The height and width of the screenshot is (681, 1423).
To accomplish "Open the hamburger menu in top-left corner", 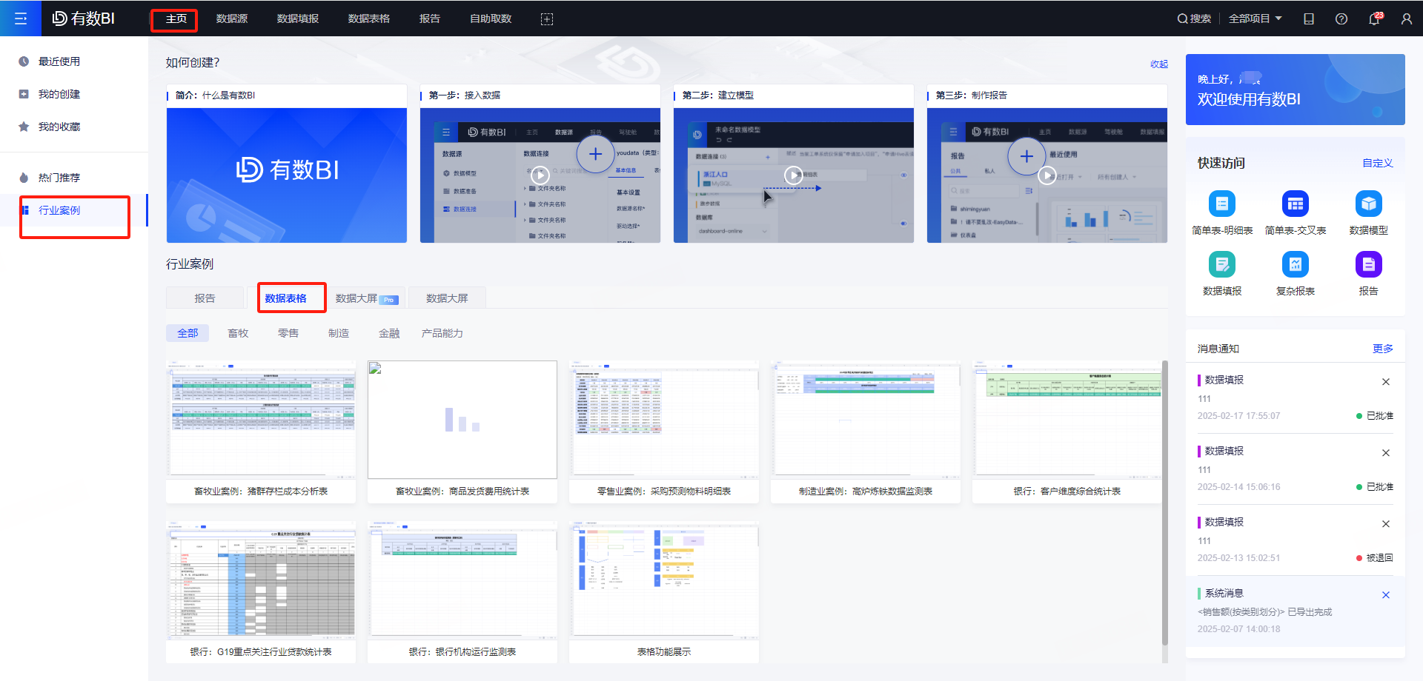I will [x=21, y=19].
